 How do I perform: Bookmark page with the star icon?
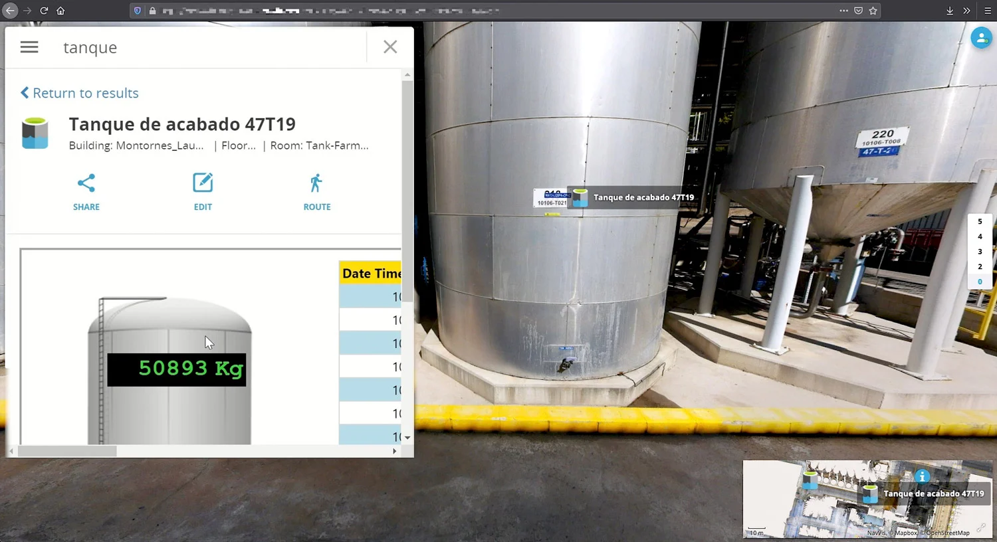click(x=873, y=11)
